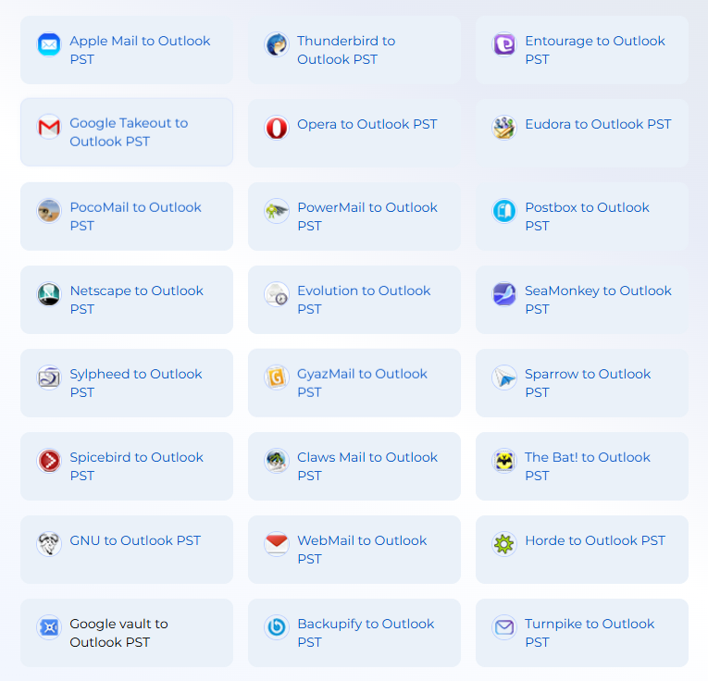Click the SeaMonkey icon
The width and height of the screenshot is (708, 681).
504,294
